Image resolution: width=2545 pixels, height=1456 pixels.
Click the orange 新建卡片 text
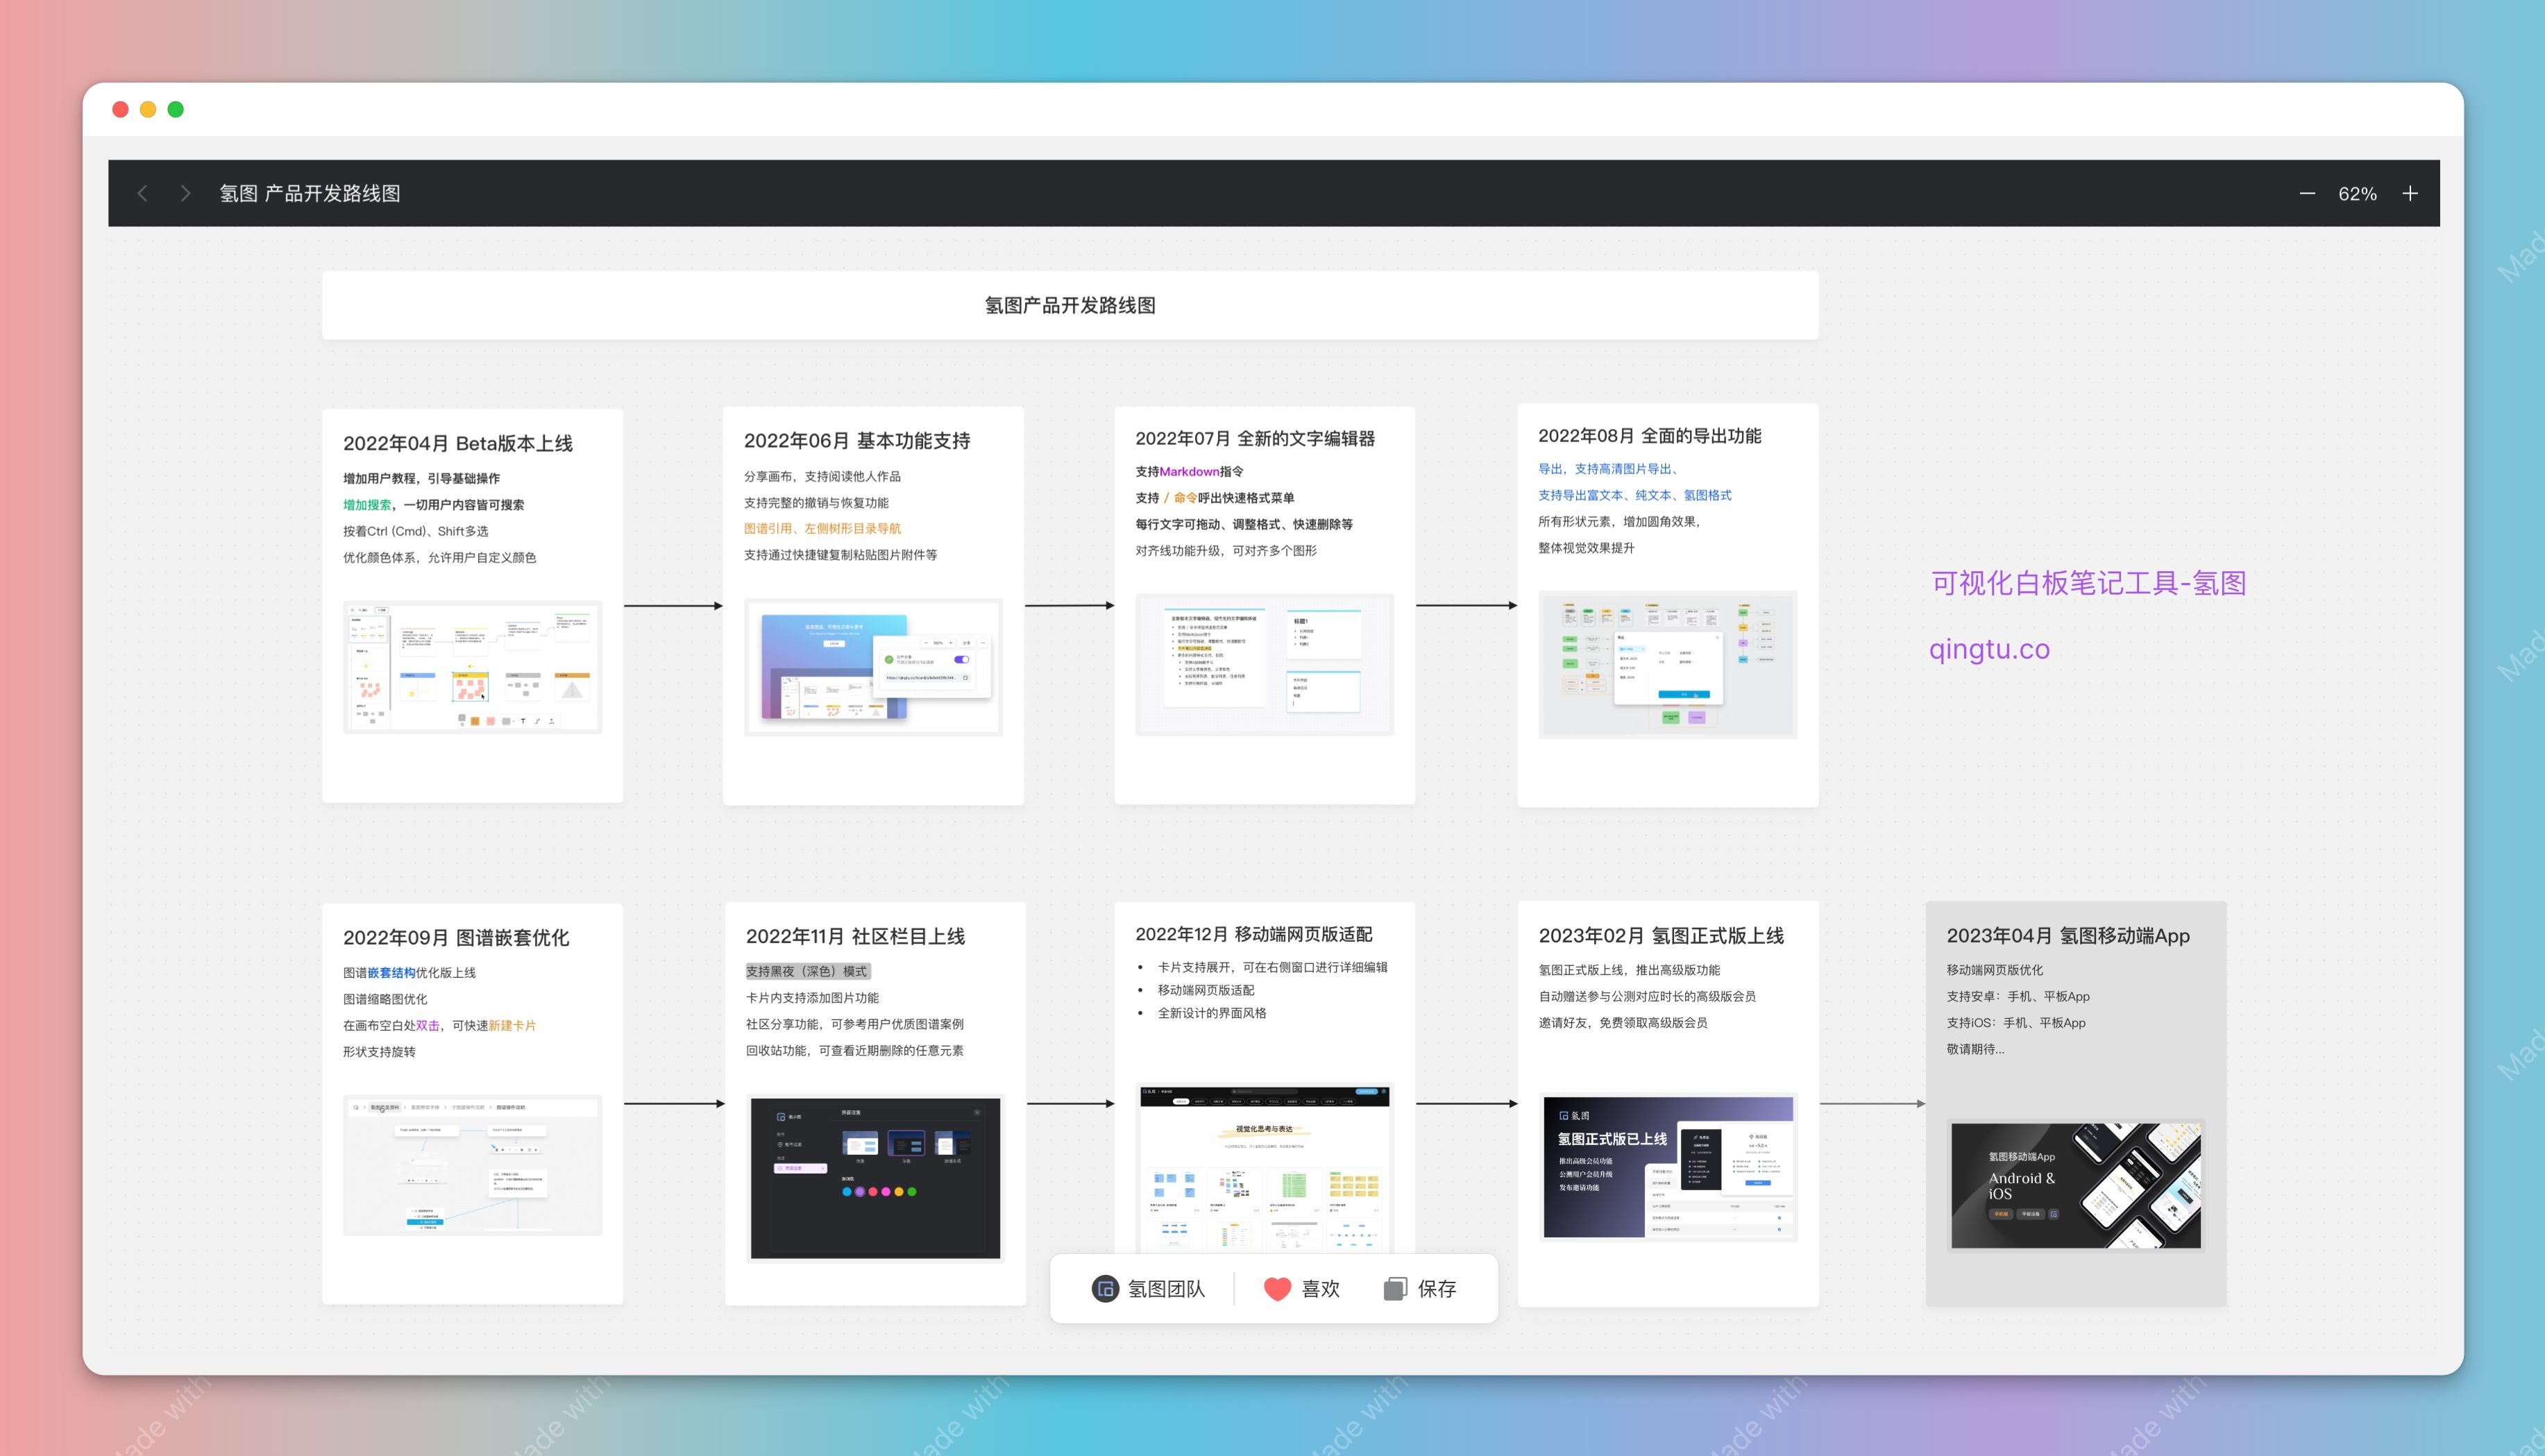click(512, 1026)
